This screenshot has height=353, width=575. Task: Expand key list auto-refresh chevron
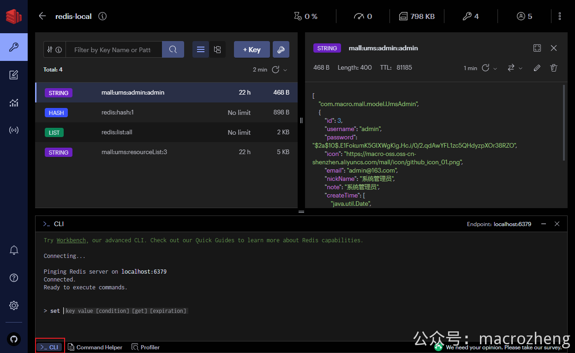285,70
